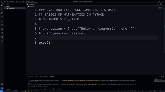Close the terminal panel
This screenshot has height=92, width=165.
pos(163,77)
